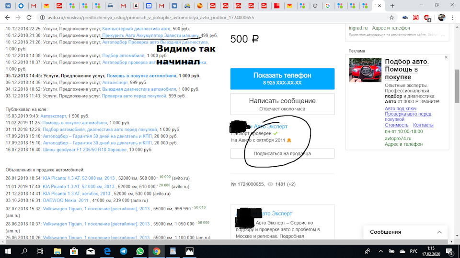
Task: Open Task View on the taskbar
Action: tap(40, 251)
